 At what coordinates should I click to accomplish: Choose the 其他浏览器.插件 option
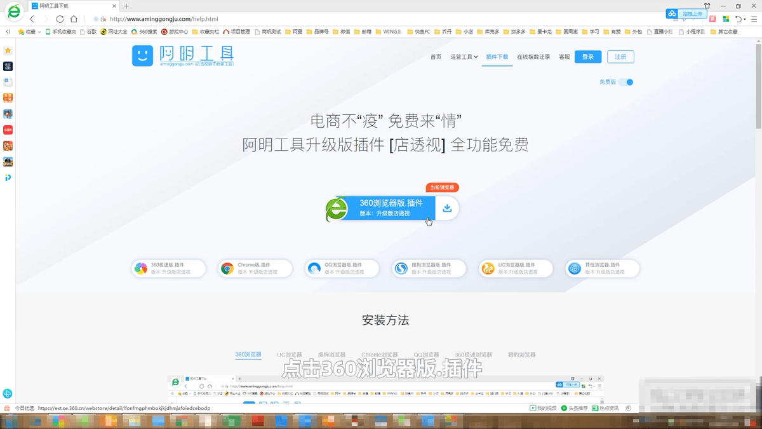(602, 269)
